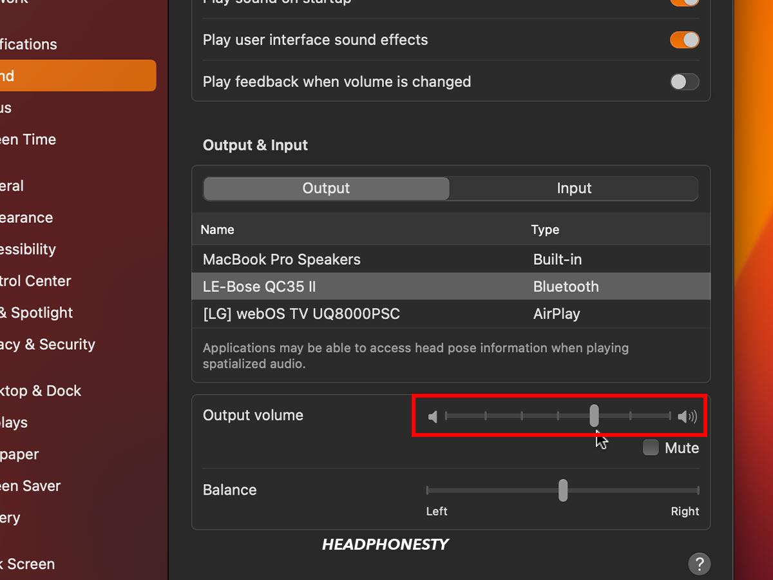Click the loud speaker icon on the volume slider

click(x=687, y=417)
